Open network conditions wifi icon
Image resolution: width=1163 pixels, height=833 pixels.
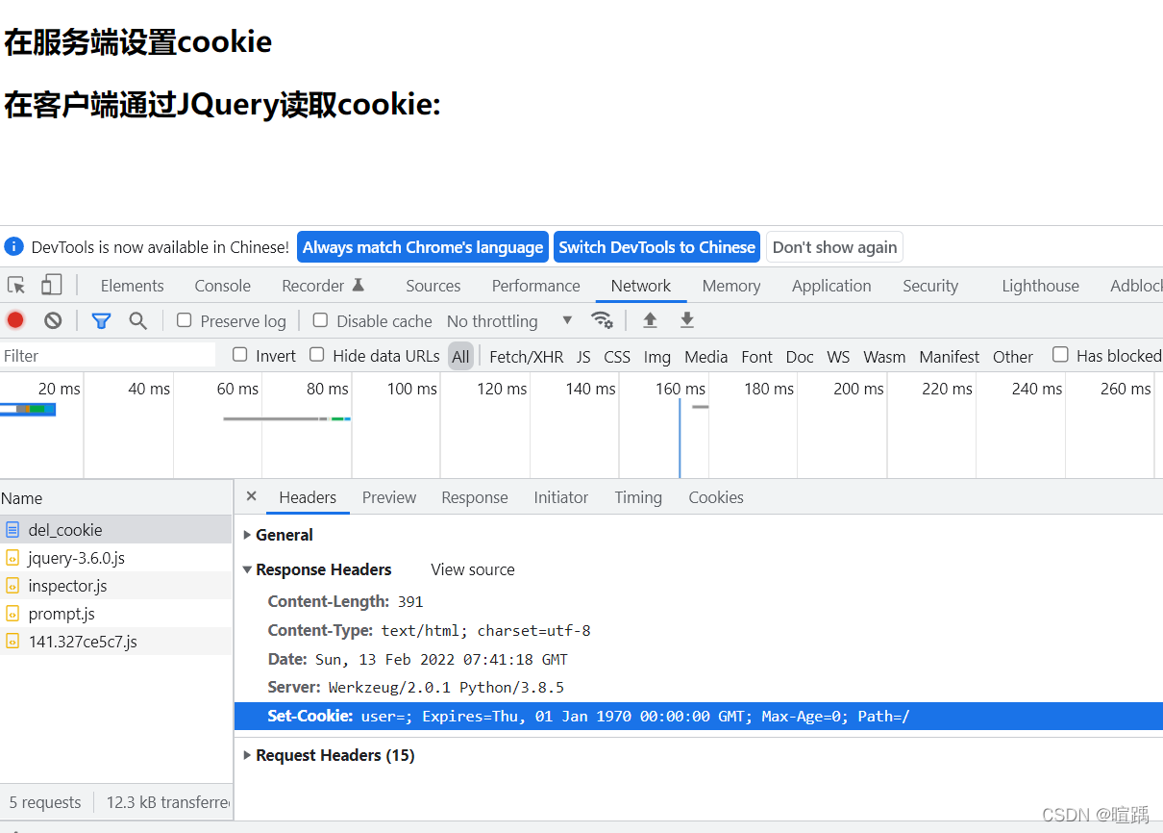pos(602,320)
